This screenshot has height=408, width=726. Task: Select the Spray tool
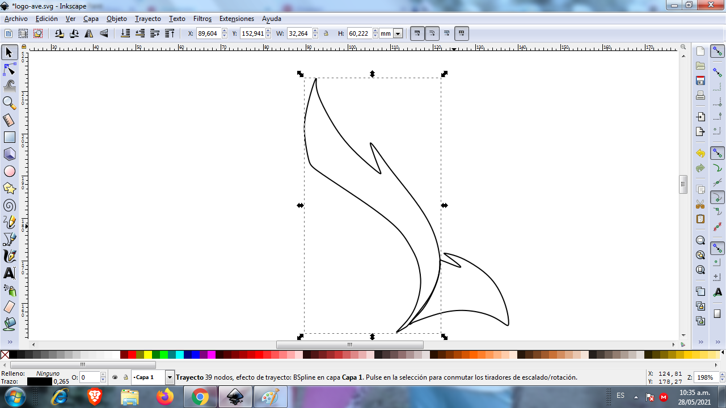coord(9,290)
